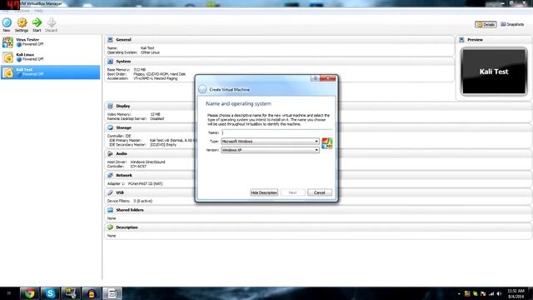Click the Hide Description button
The width and height of the screenshot is (533, 300).
click(x=264, y=192)
